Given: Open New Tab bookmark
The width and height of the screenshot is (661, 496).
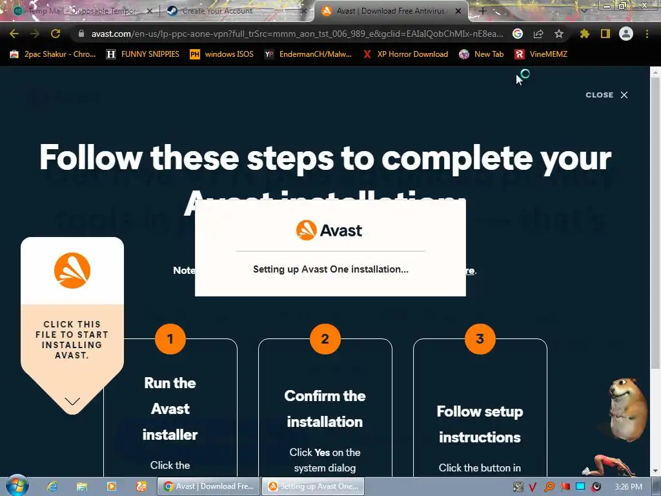Looking at the screenshot, I should tap(482, 54).
